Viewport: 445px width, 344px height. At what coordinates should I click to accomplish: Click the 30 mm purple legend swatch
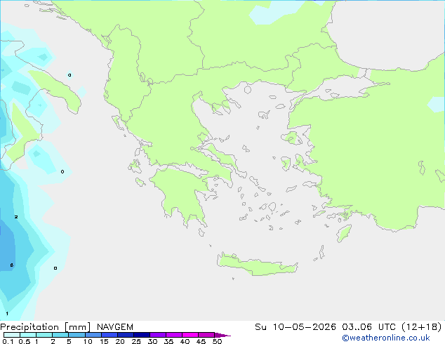[x=158, y=335]
